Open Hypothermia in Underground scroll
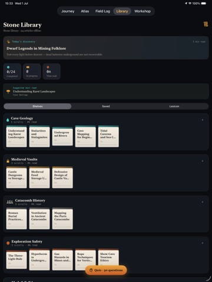212x282 pixels. coord(39,260)
